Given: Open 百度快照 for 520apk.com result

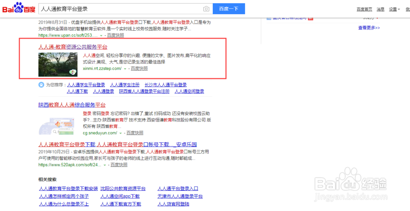Looking at the screenshot, I should pos(119,165).
